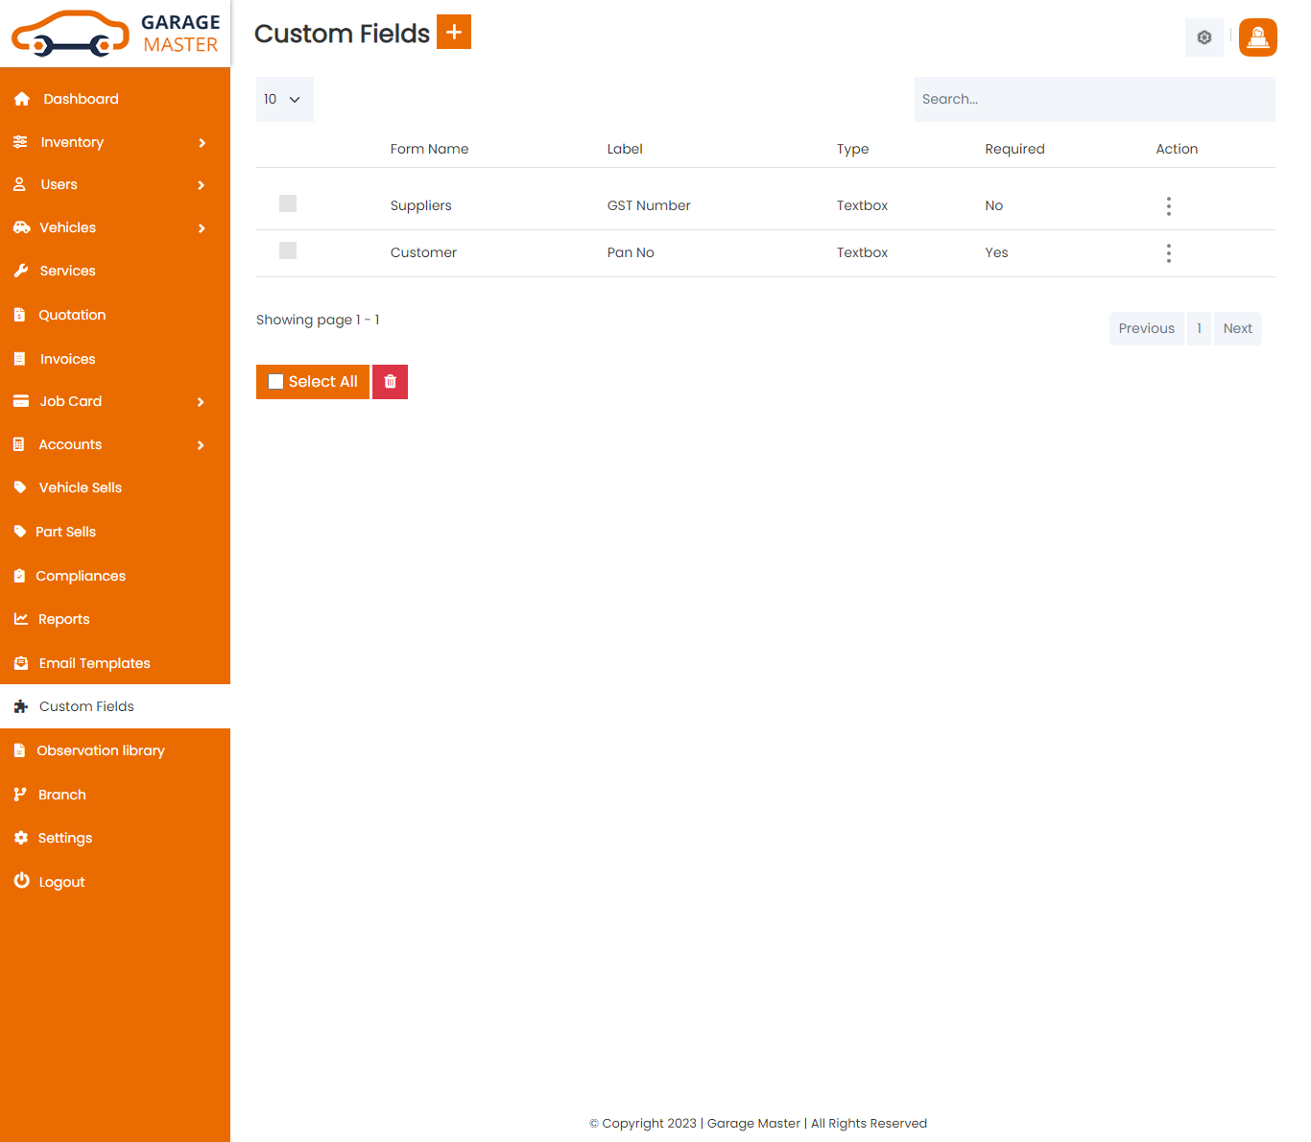Click inside the Search field
The image size is (1311, 1142).
coord(1094,99)
